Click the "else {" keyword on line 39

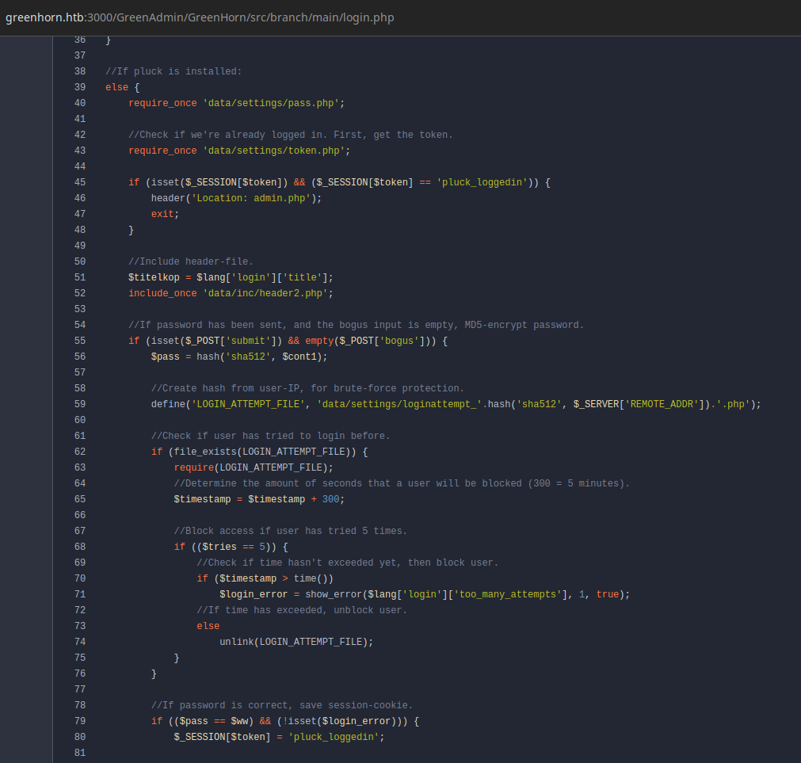pos(123,87)
